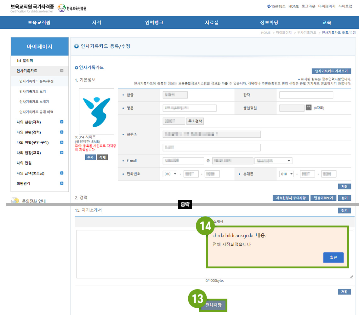Screen dimensions: 359x315
Task: Open the birthdate calendar picker icon
Action: click(309, 108)
